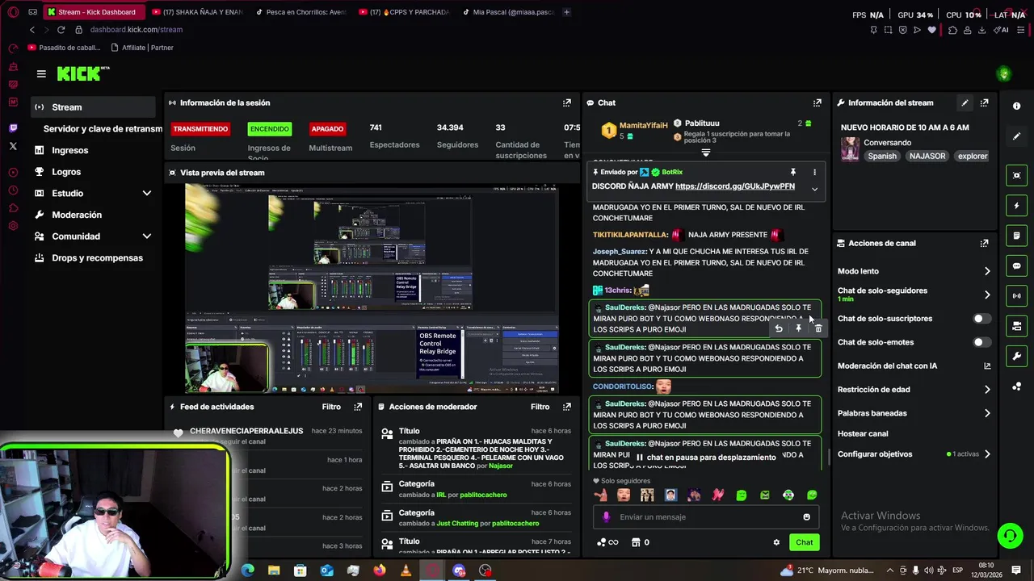Image resolution: width=1034 pixels, height=581 pixels.
Task: Open Palabras baneadas options arrow
Action: pyautogui.click(x=987, y=413)
